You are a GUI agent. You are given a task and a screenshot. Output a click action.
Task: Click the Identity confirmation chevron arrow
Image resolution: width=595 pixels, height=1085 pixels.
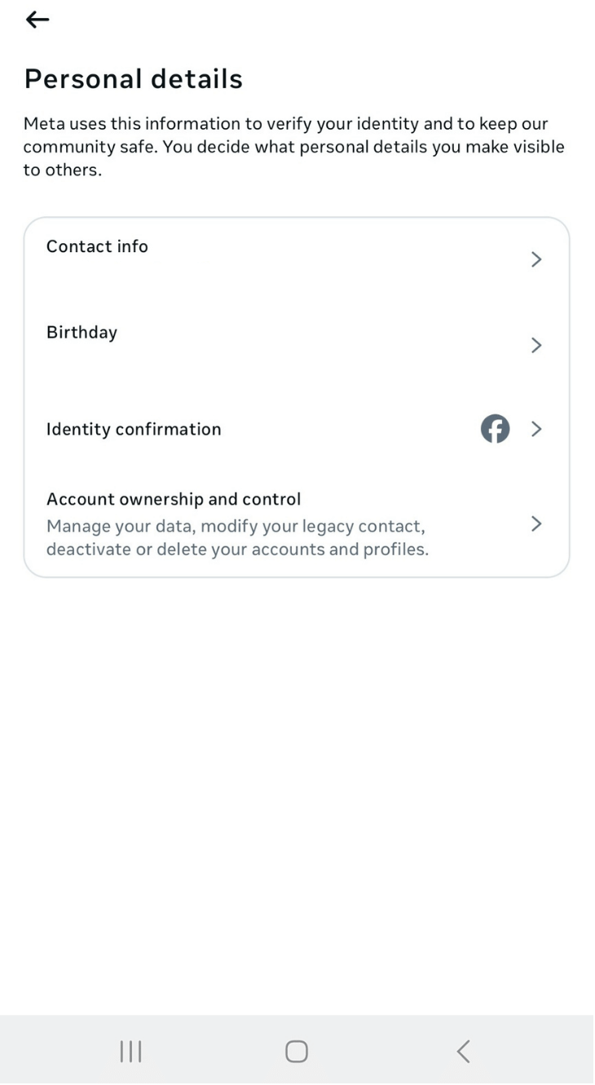pyautogui.click(x=535, y=429)
